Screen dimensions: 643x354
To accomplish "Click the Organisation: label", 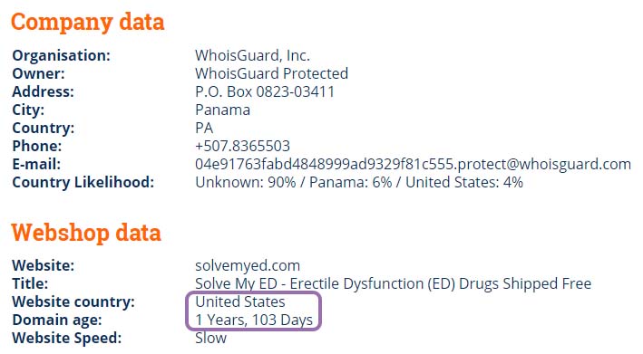I will tap(62, 55).
